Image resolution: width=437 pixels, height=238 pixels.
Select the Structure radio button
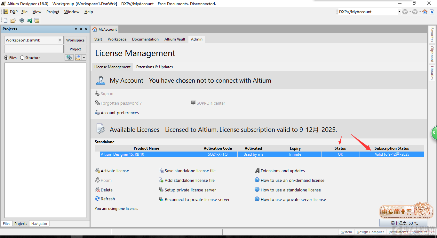22,58
